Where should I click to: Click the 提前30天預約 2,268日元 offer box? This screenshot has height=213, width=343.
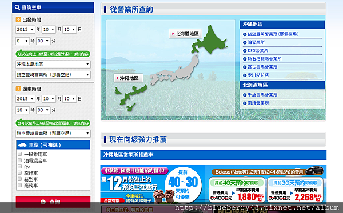coord(295,190)
